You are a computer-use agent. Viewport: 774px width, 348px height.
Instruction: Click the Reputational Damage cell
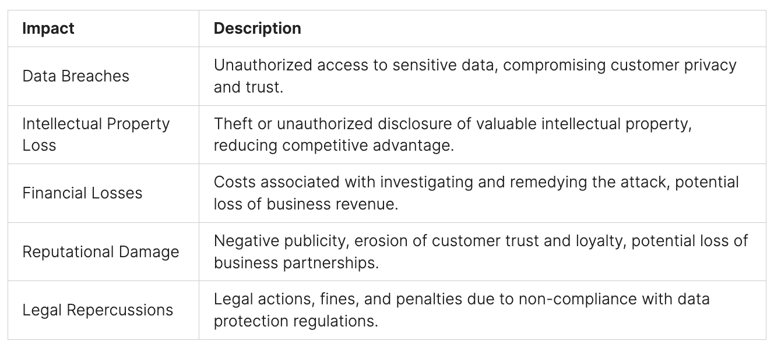tap(101, 252)
